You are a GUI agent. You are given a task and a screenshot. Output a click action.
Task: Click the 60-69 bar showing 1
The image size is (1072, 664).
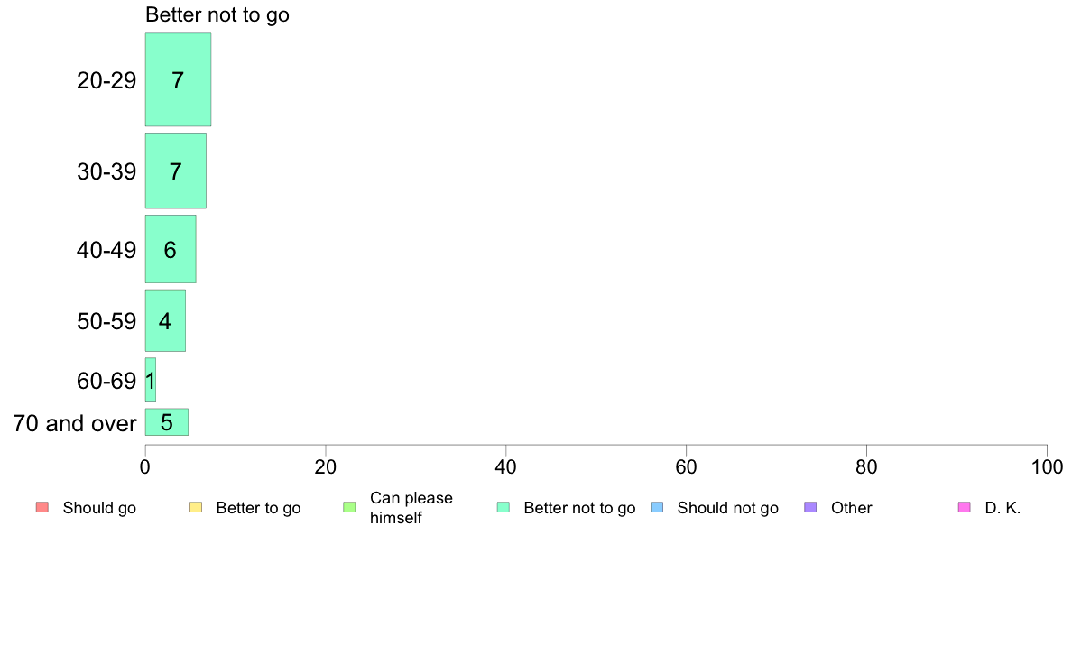(x=151, y=380)
